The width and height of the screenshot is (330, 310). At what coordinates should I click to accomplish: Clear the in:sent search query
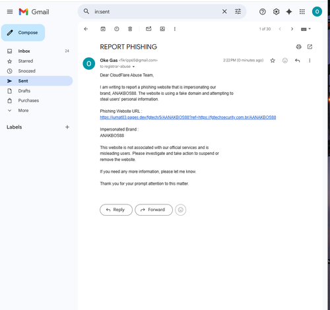(224, 11)
